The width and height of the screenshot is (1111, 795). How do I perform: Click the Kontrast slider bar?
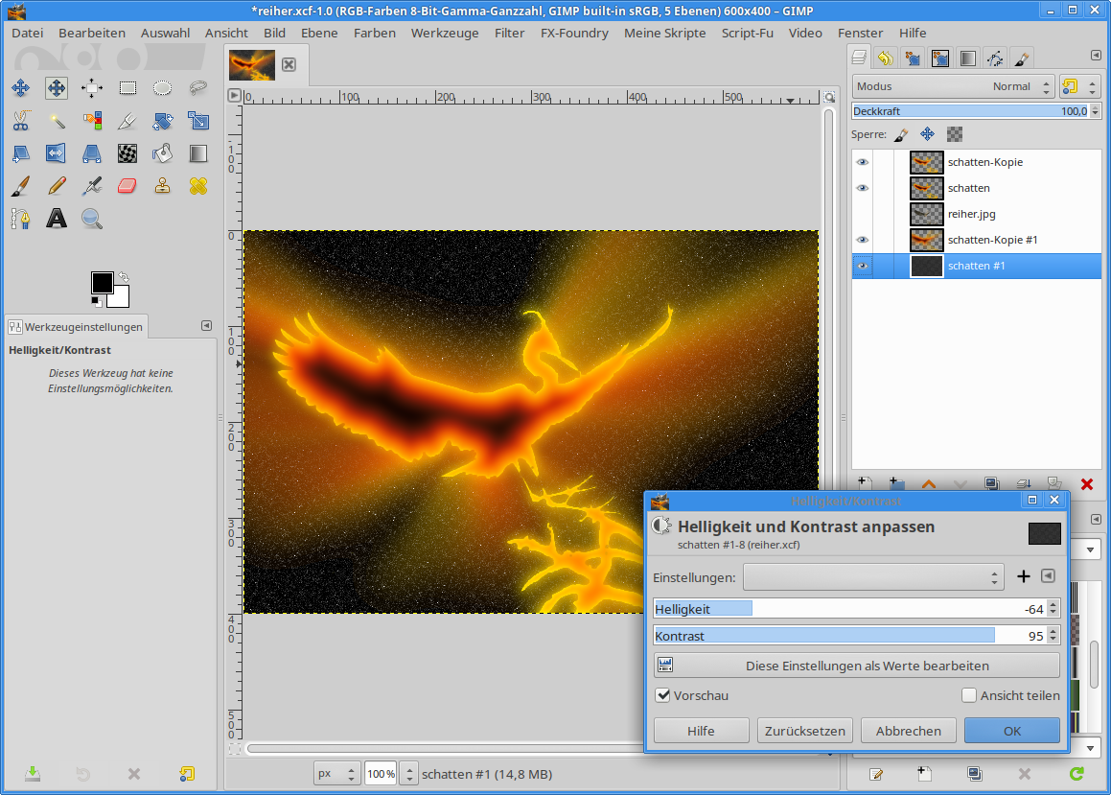tap(824, 635)
